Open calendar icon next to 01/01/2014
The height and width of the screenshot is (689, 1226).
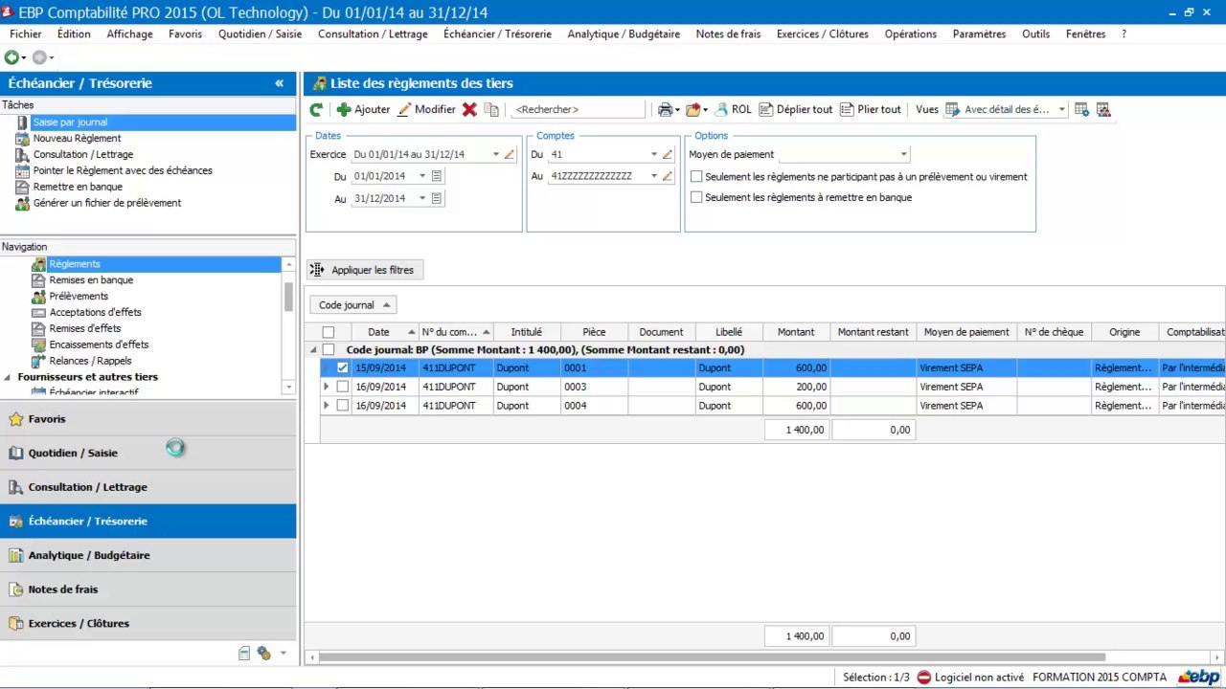(436, 176)
